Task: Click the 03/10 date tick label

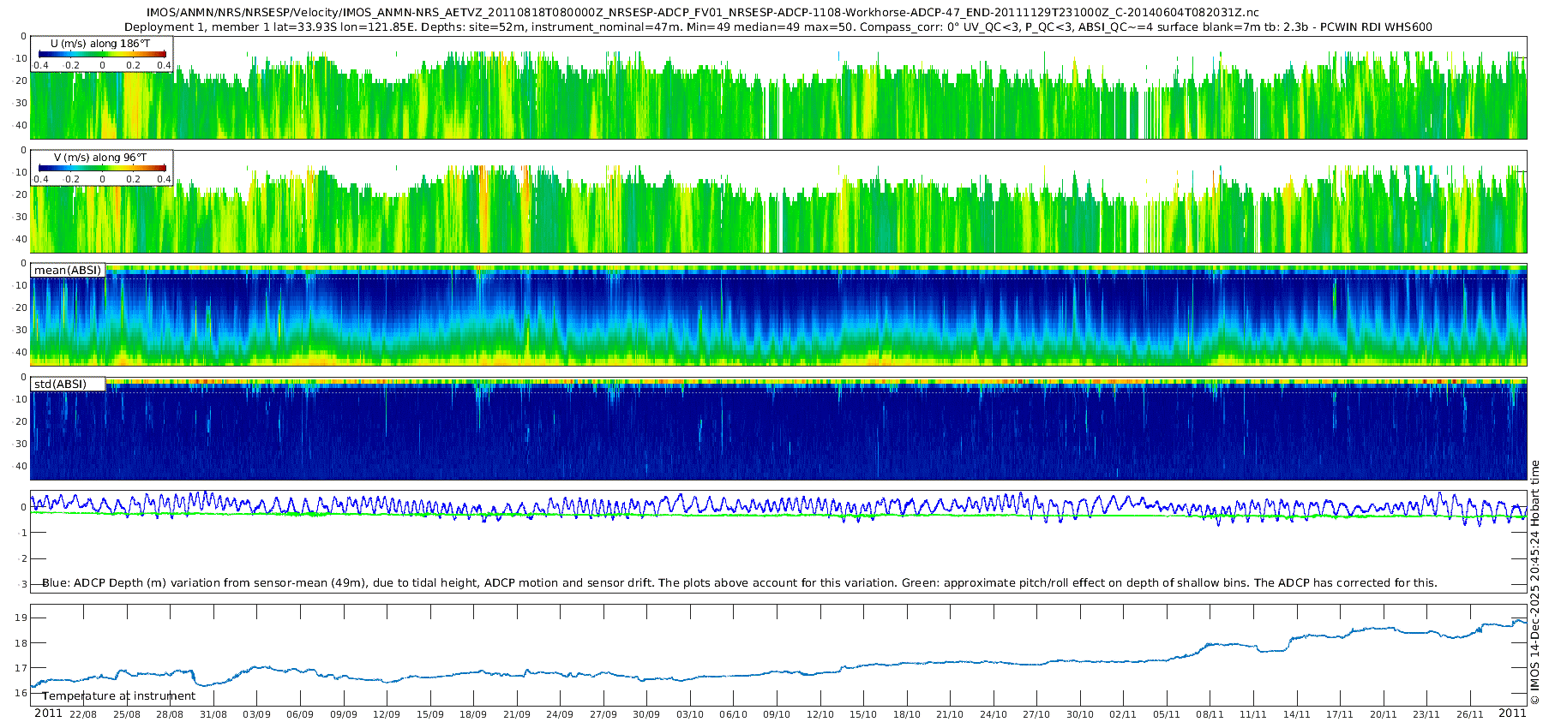Action: 690,714
